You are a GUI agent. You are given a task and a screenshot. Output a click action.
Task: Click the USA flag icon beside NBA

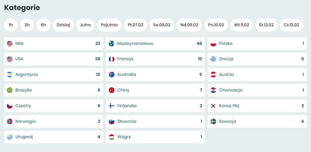[10, 43]
